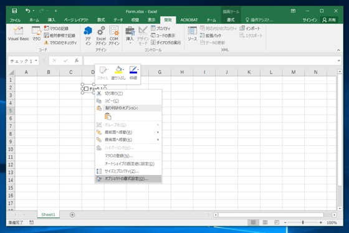This screenshot has width=349, height=233.
Task: Click the insert function fx icon
Action: 77,60
